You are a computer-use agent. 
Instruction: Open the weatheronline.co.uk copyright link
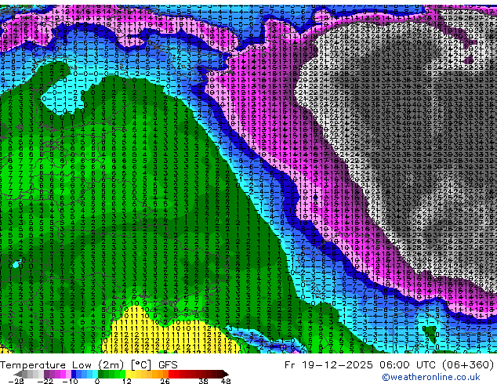[x=431, y=377]
